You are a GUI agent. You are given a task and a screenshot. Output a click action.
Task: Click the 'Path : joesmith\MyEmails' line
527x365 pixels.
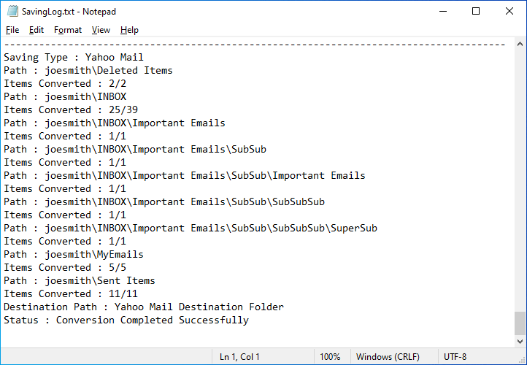point(74,254)
